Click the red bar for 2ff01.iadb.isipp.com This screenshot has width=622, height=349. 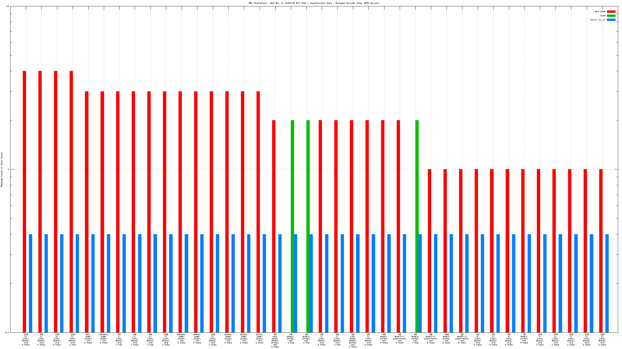(258, 212)
